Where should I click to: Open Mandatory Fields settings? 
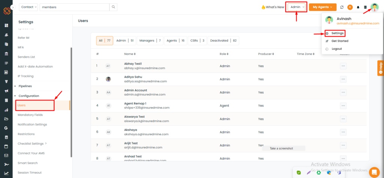[x=30, y=115]
